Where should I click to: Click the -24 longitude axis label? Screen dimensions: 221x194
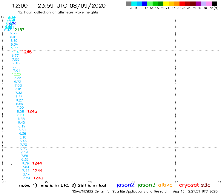tap(89, 182)
